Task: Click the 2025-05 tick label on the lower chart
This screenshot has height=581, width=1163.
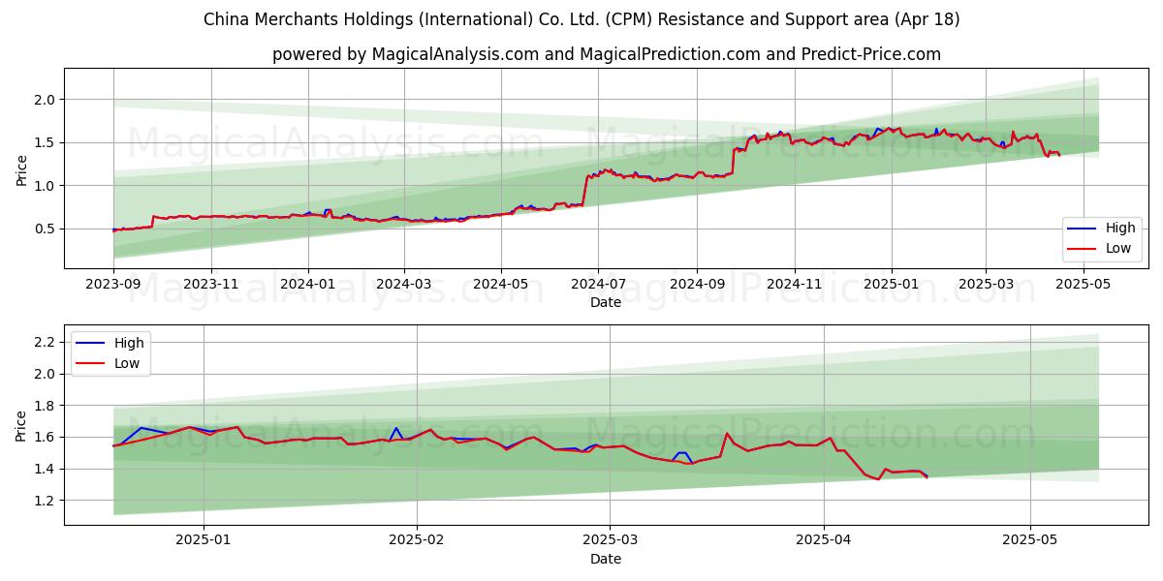Action: pos(1030,540)
